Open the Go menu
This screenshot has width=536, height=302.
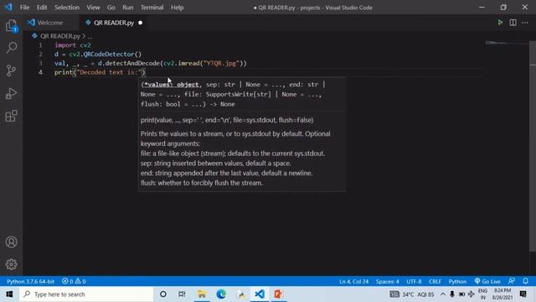[111, 8]
